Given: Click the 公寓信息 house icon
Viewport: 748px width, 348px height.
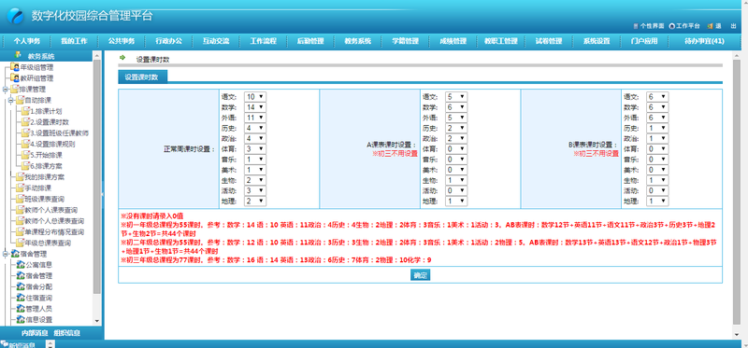Looking at the screenshot, I should (x=21, y=265).
